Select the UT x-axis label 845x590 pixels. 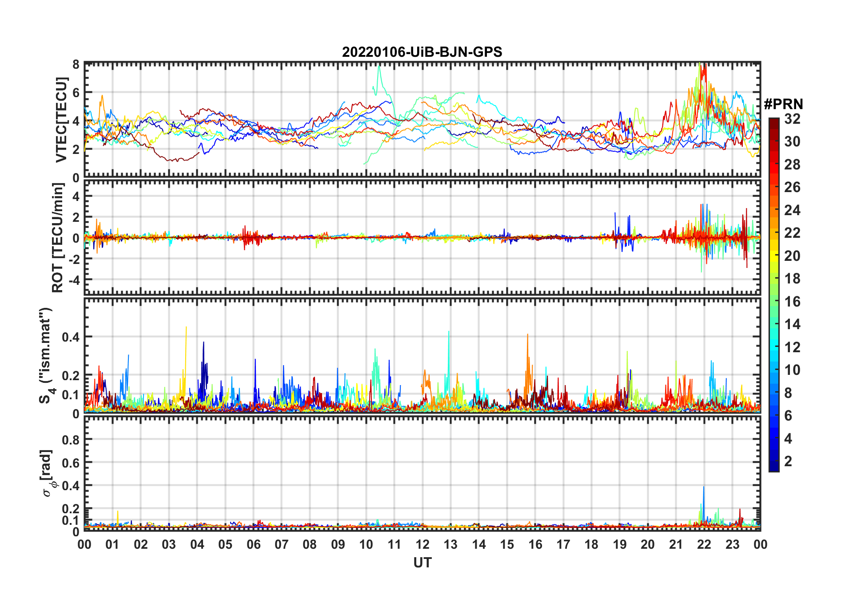pos(422,563)
